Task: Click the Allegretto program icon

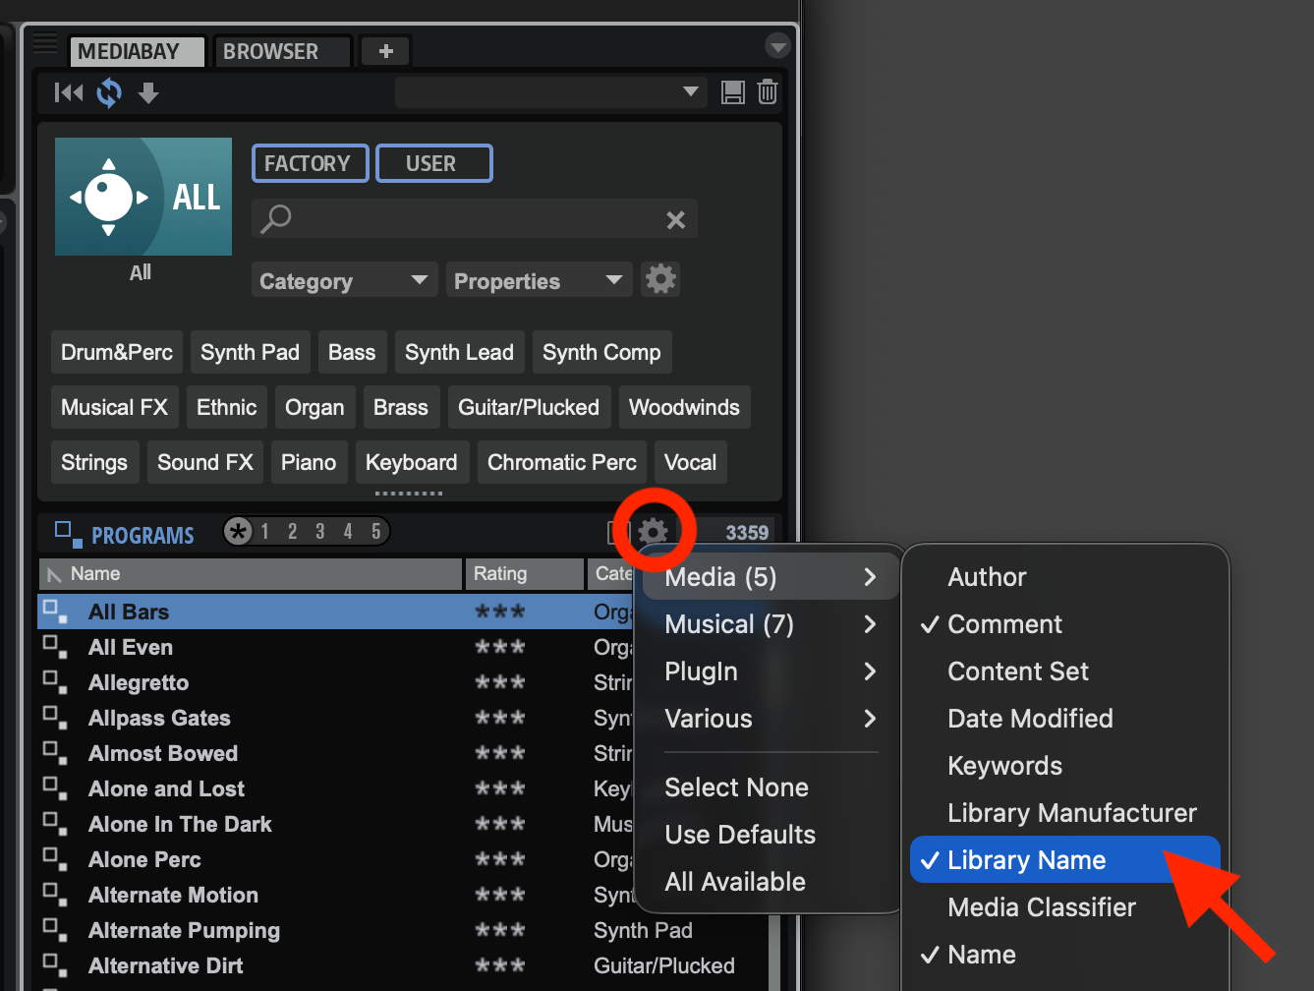Action: point(55,682)
